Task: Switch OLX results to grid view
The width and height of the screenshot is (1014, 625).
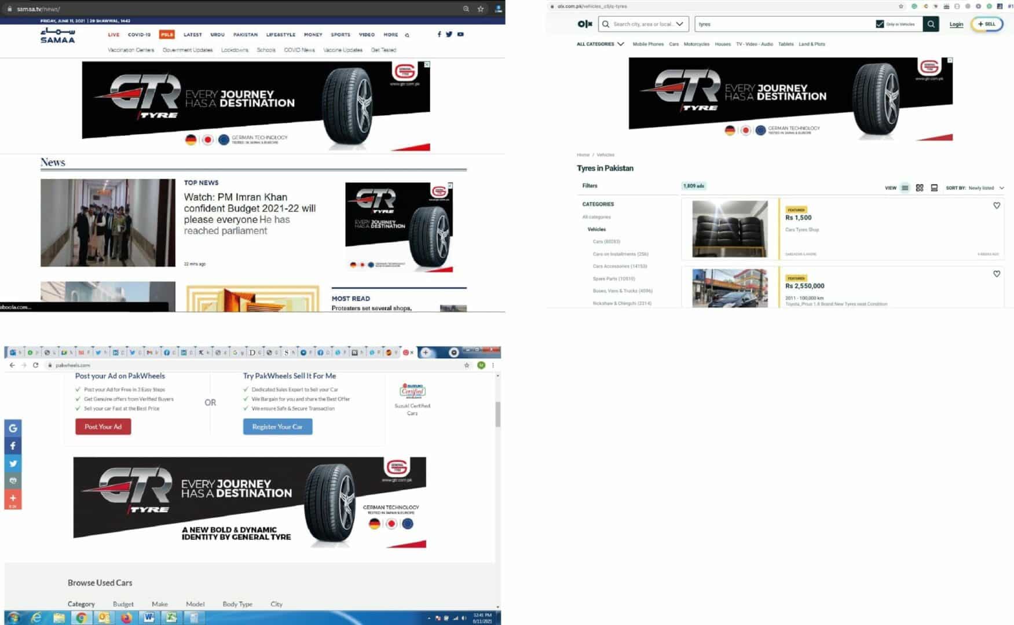Action: coord(920,188)
